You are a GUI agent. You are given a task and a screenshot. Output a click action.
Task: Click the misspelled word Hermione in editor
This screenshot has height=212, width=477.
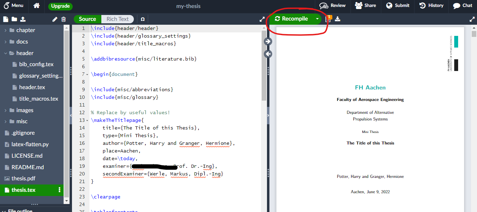[217, 143]
